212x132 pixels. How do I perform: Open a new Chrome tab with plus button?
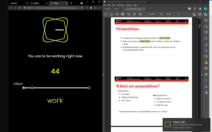(x=72, y=3)
